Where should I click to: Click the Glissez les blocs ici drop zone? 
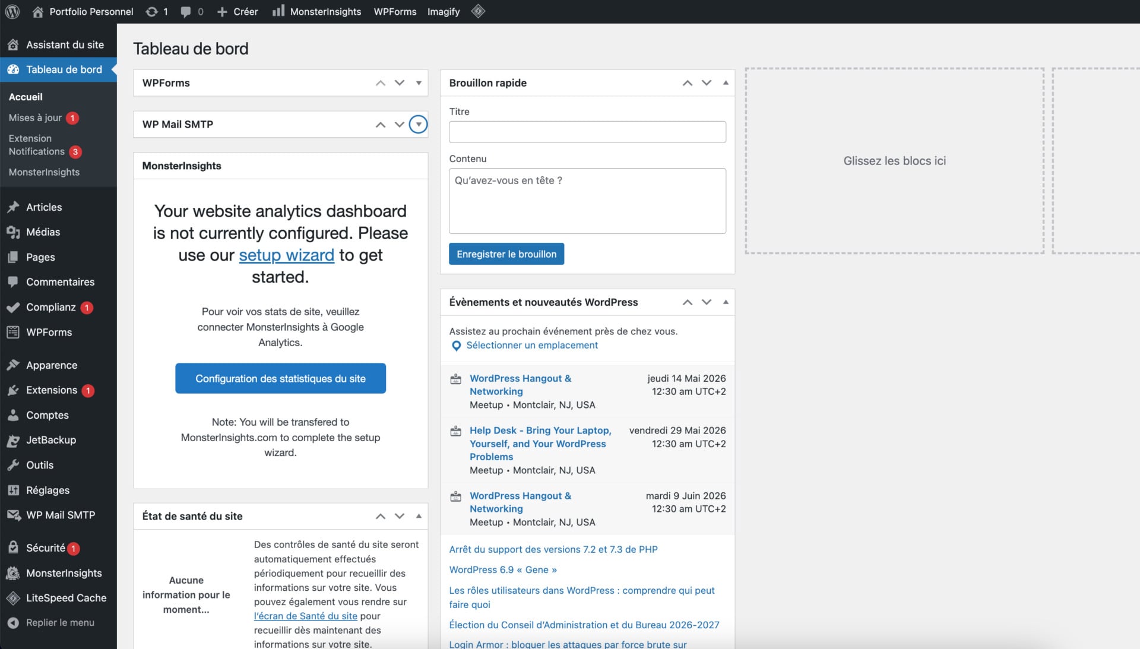[x=894, y=161]
